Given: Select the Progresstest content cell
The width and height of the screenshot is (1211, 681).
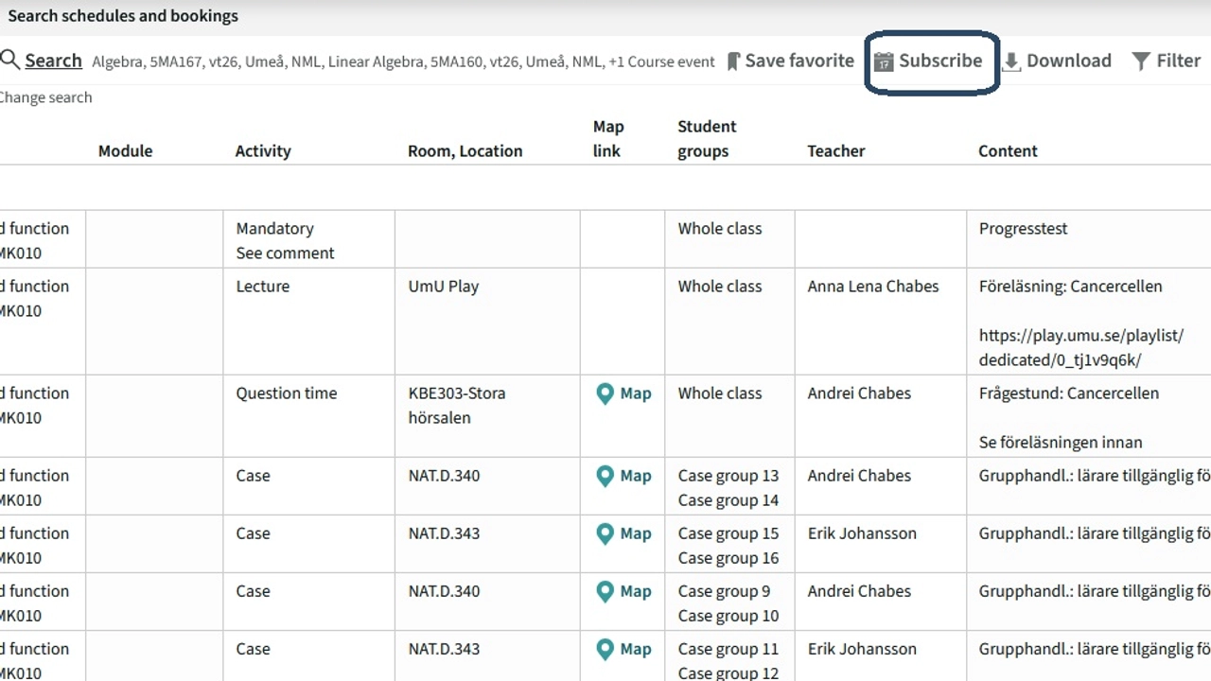Looking at the screenshot, I should click(x=1023, y=228).
